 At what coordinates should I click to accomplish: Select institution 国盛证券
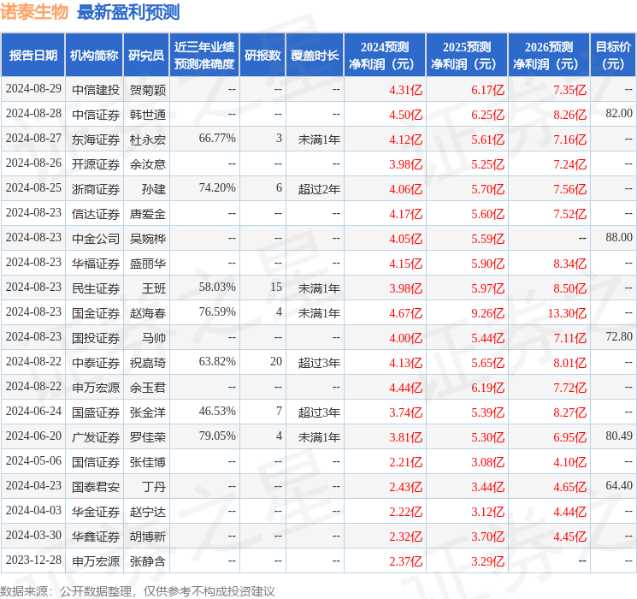coord(96,412)
